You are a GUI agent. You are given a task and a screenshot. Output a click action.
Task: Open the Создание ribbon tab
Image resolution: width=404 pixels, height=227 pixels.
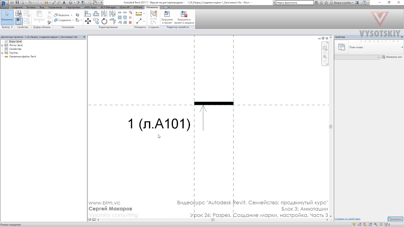17,7
